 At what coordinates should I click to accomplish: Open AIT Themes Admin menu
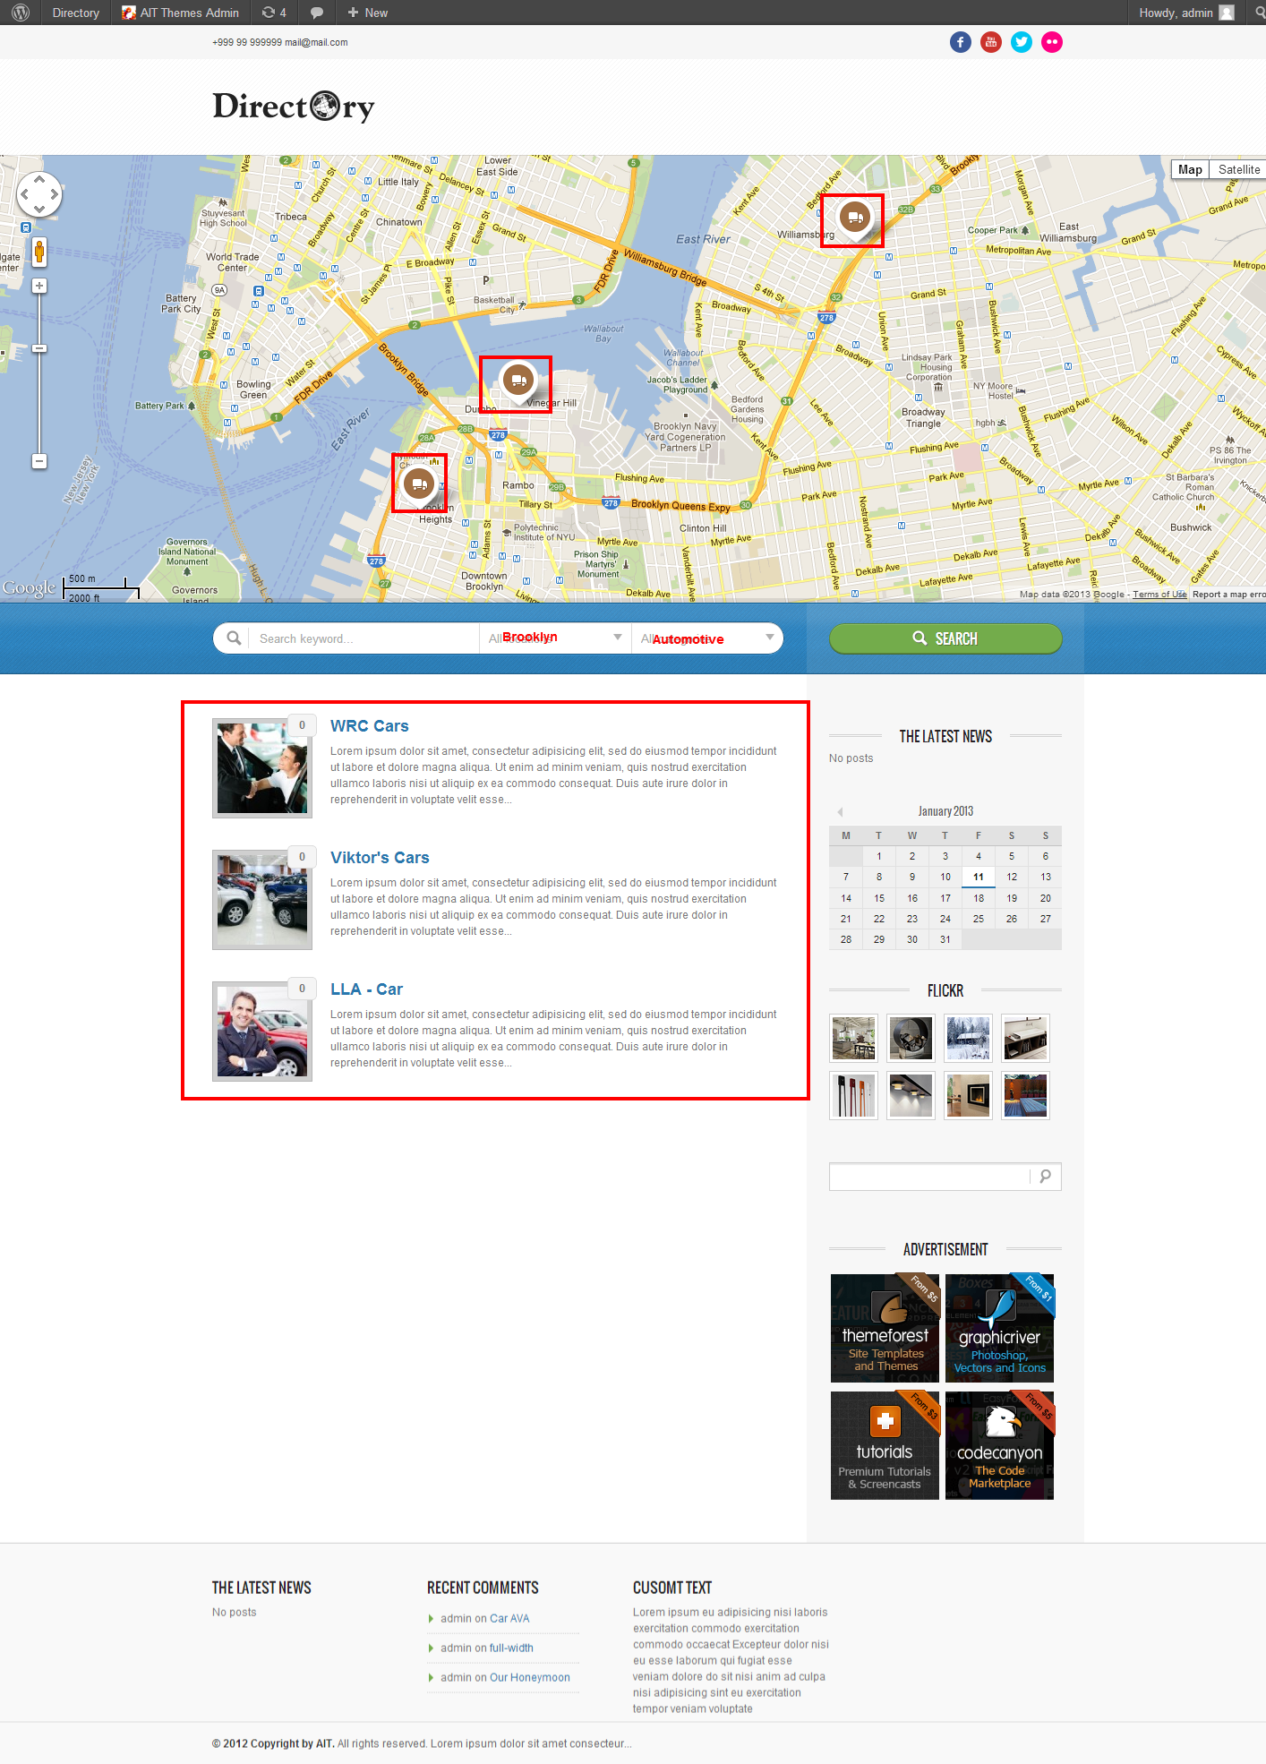click(181, 13)
